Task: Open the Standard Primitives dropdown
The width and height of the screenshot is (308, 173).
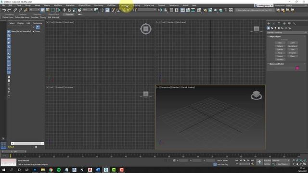Action: (287, 32)
